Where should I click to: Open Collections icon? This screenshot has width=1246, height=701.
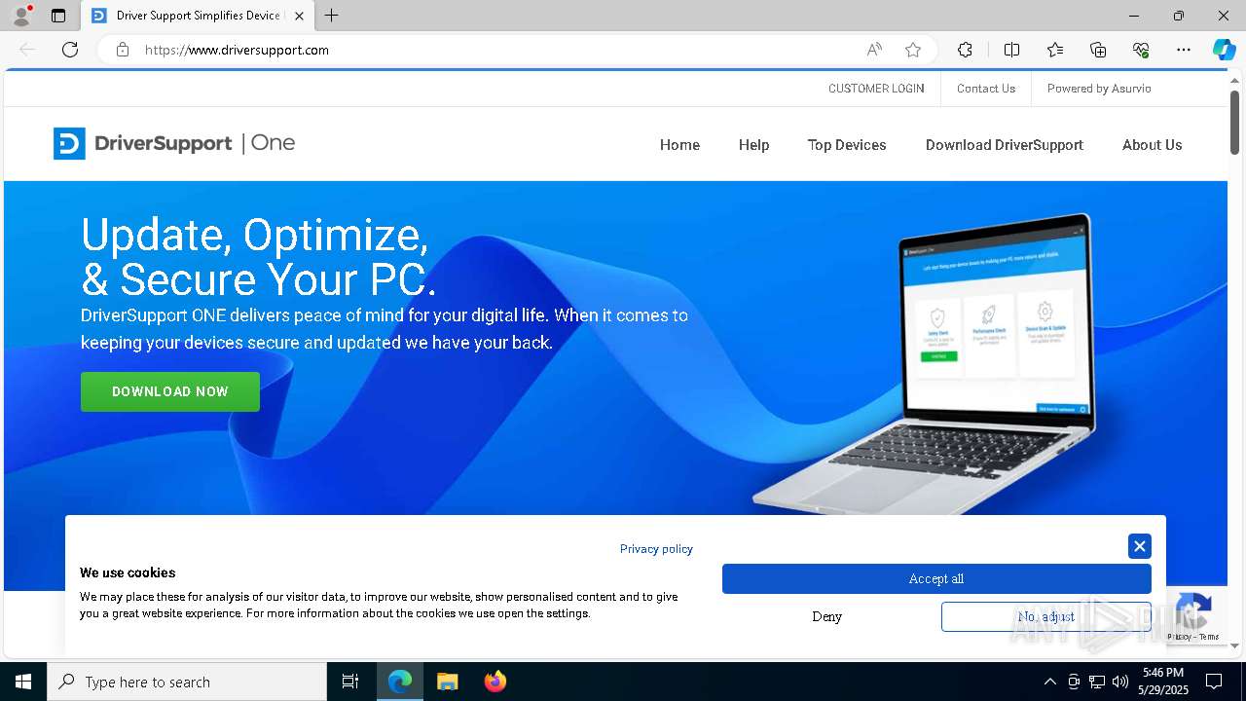pyautogui.click(x=1098, y=50)
